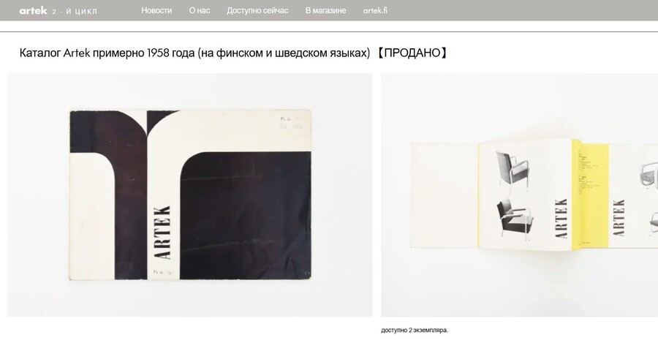Click the upper light armchair picture in the spread
Screen dimensions: 658x343
point(513,168)
